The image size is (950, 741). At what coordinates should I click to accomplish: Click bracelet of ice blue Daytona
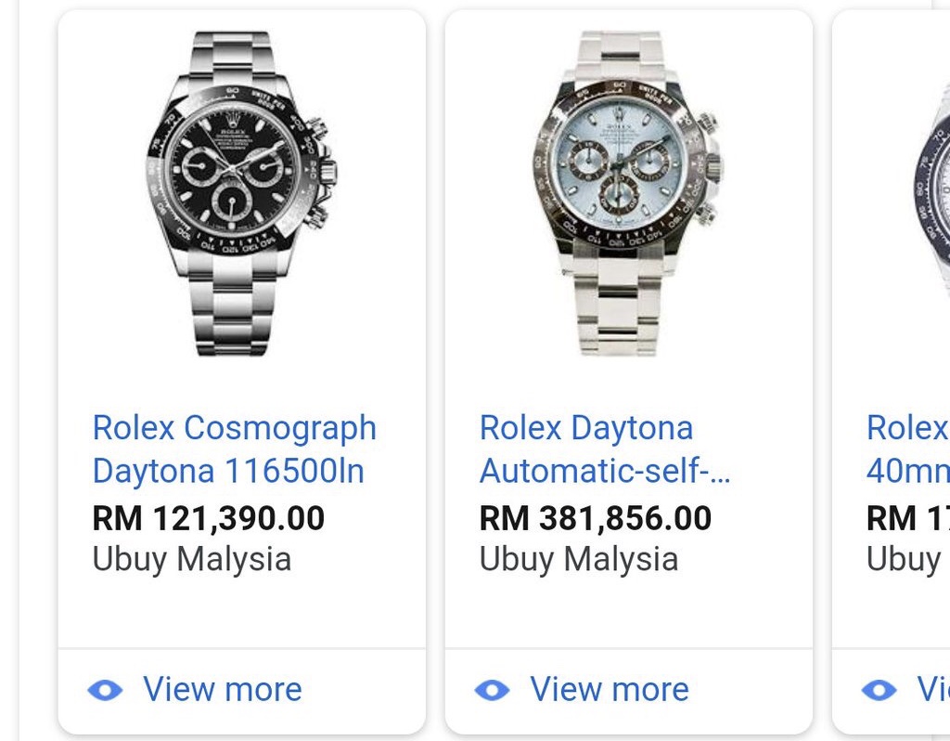(619, 312)
